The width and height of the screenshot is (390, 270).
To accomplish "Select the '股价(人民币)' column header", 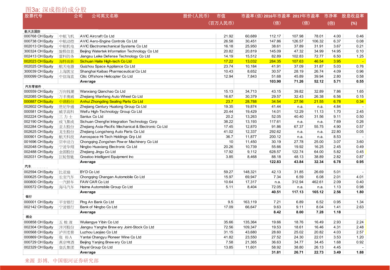I will [196, 16].
